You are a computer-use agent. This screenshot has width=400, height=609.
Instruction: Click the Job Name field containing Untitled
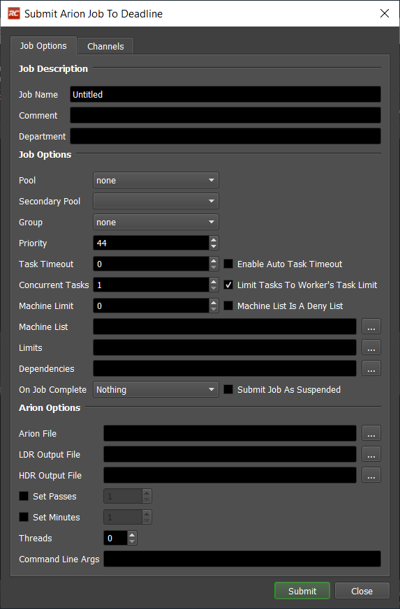point(225,94)
